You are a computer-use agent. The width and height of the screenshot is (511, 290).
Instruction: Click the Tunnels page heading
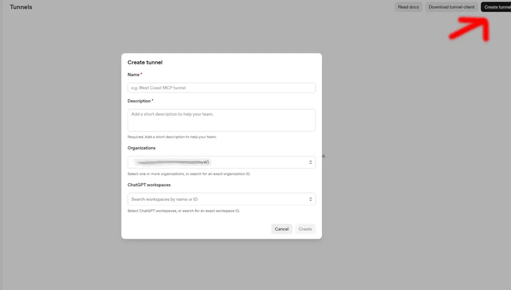tap(21, 7)
